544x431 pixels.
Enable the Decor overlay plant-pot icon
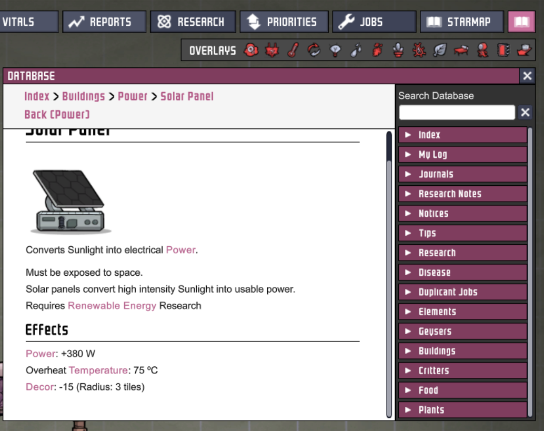(398, 51)
